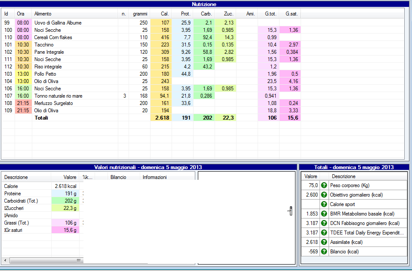Click the Zuc. column header
This screenshot has height=271, width=412.
click(225, 14)
